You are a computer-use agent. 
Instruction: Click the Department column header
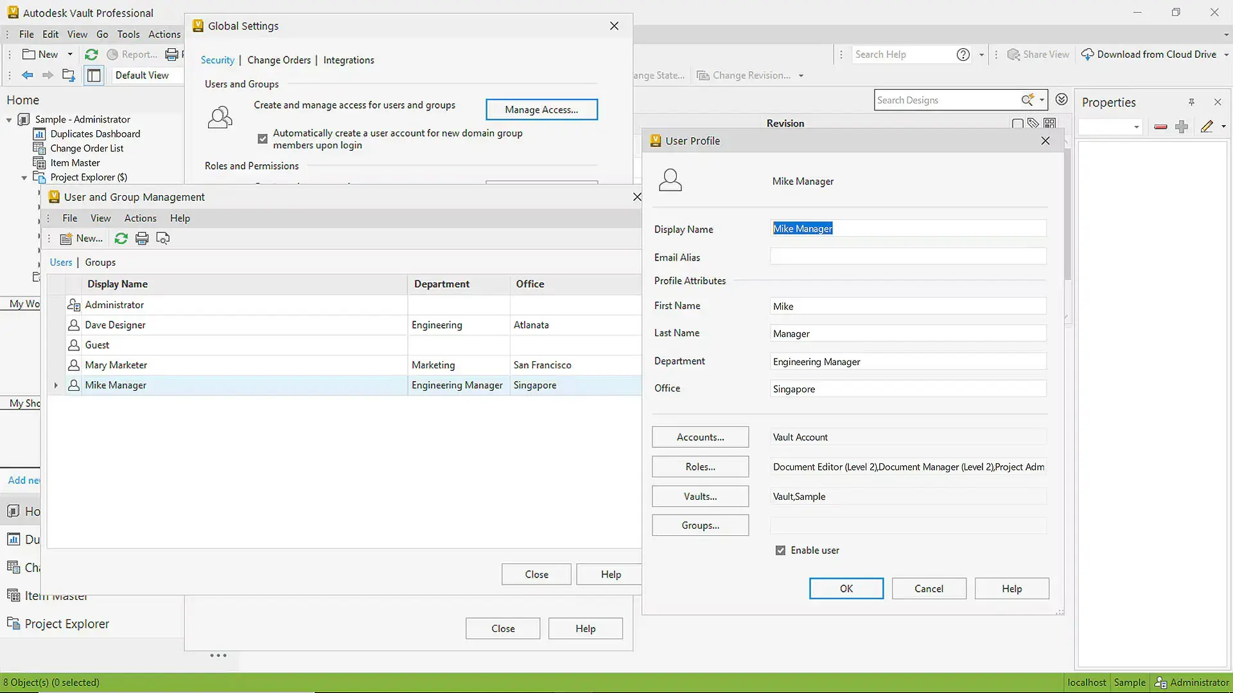point(458,284)
